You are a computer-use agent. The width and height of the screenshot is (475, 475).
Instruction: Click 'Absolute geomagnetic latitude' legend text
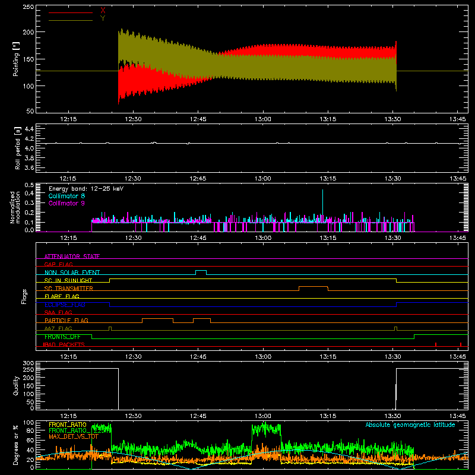click(410, 425)
